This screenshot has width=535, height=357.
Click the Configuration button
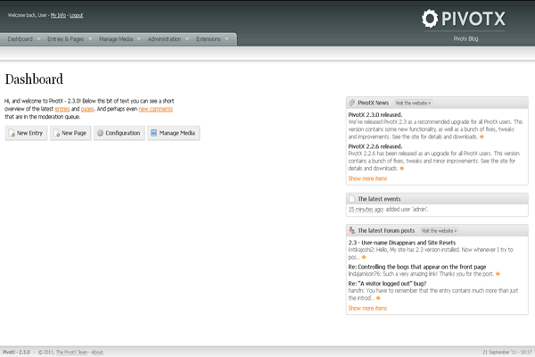pyautogui.click(x=119, y=133)
